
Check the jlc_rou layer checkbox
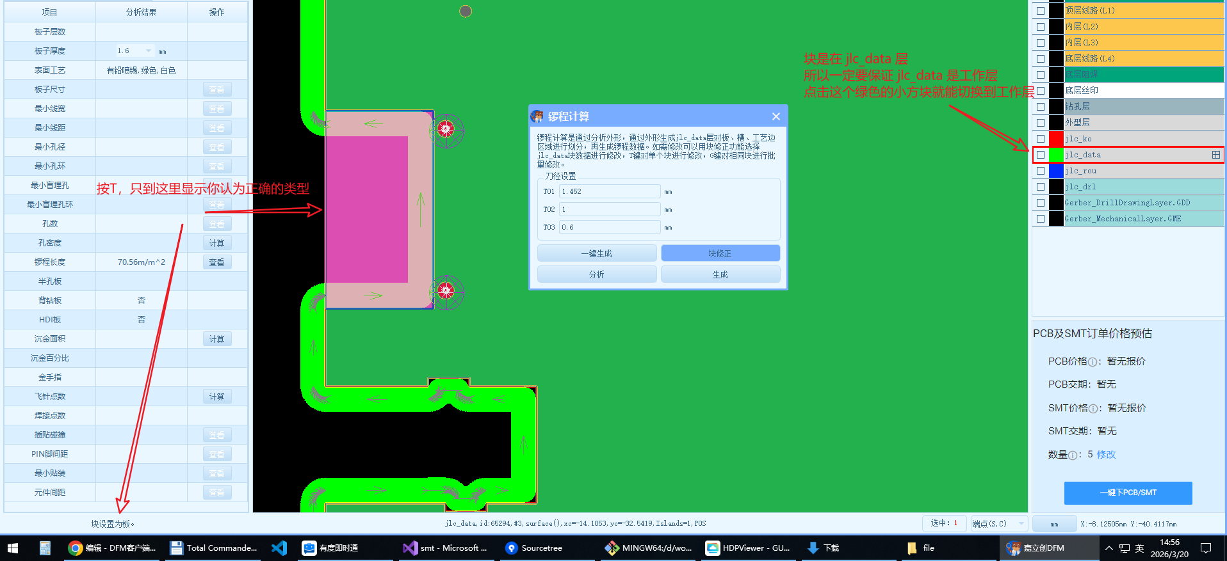coord(1041,171)
